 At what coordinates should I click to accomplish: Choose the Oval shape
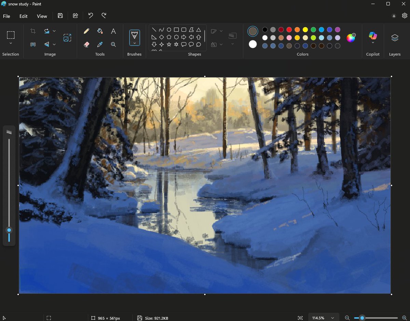pos(169,30)
